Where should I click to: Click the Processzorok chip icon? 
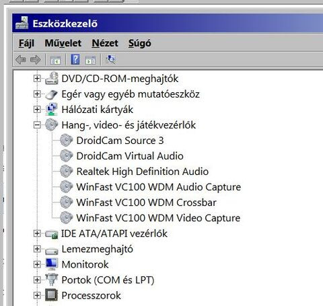point(52,295)
